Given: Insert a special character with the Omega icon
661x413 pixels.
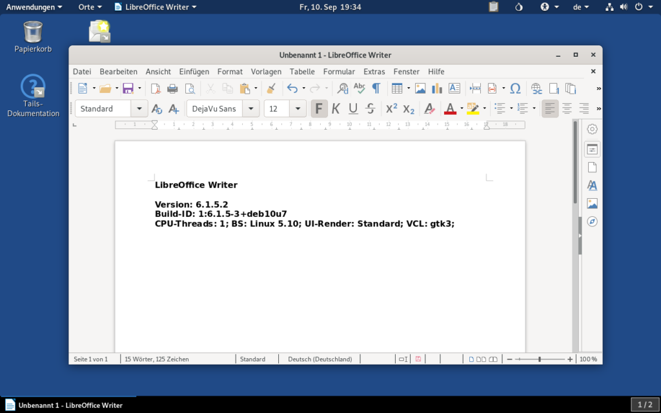Looking at the screenshot, I should [515, 88].
